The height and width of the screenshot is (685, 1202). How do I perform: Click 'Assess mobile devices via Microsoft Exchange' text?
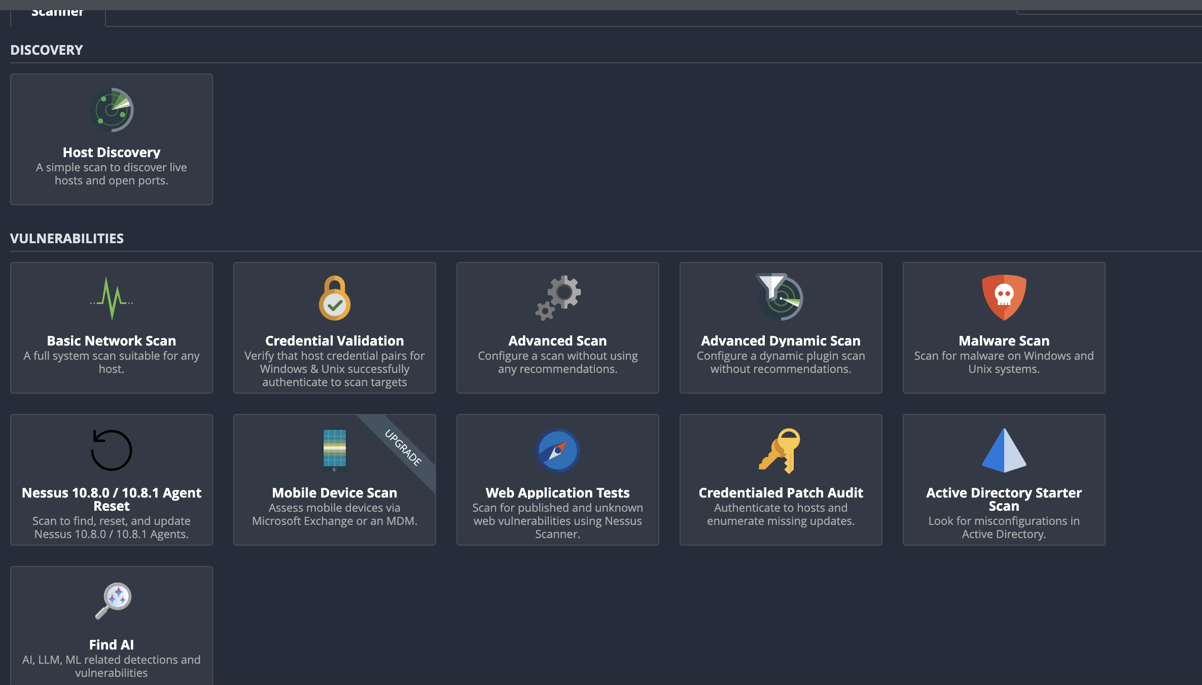tap(335, 514)
